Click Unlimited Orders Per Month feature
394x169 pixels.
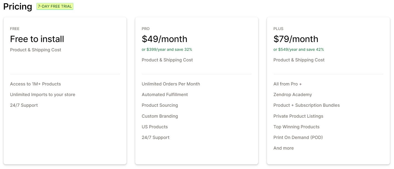[171, 84]
